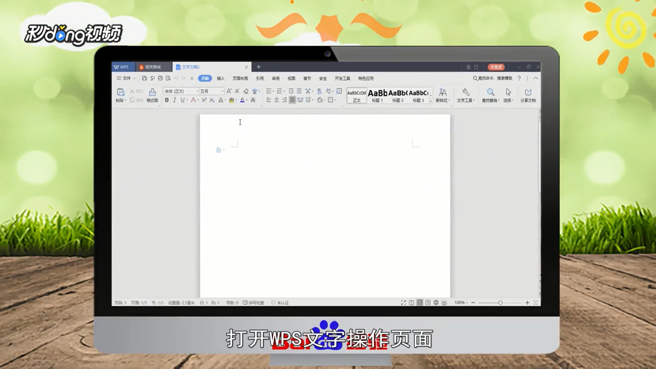Screen dimensions: 656x369
Task: Open the 页面布局 tab
Action: tap(240, 79)
